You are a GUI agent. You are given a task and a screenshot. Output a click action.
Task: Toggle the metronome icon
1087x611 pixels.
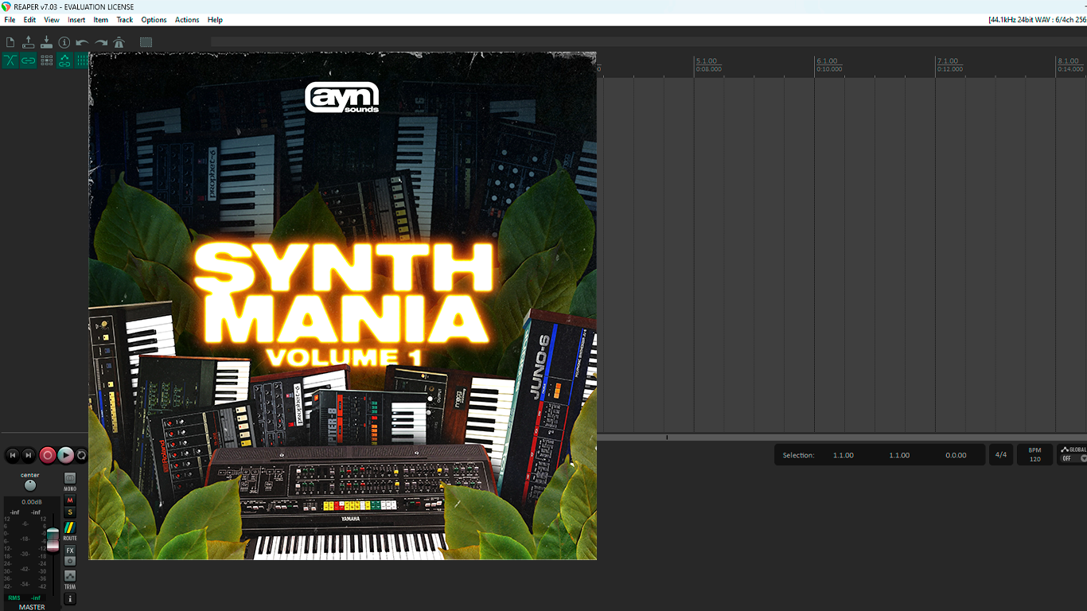click(119, 42)
